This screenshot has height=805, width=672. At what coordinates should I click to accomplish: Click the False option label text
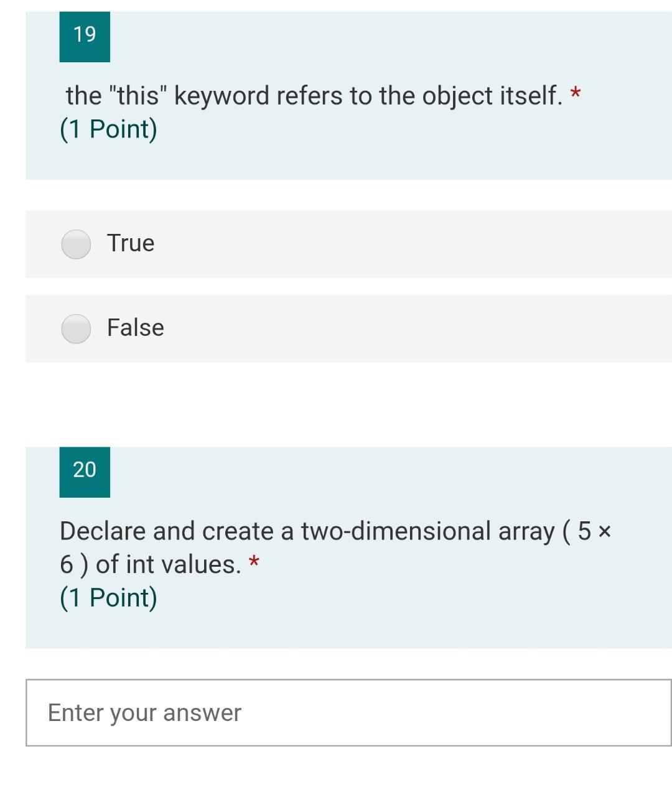pyautogui.click(x=135, y=327)
